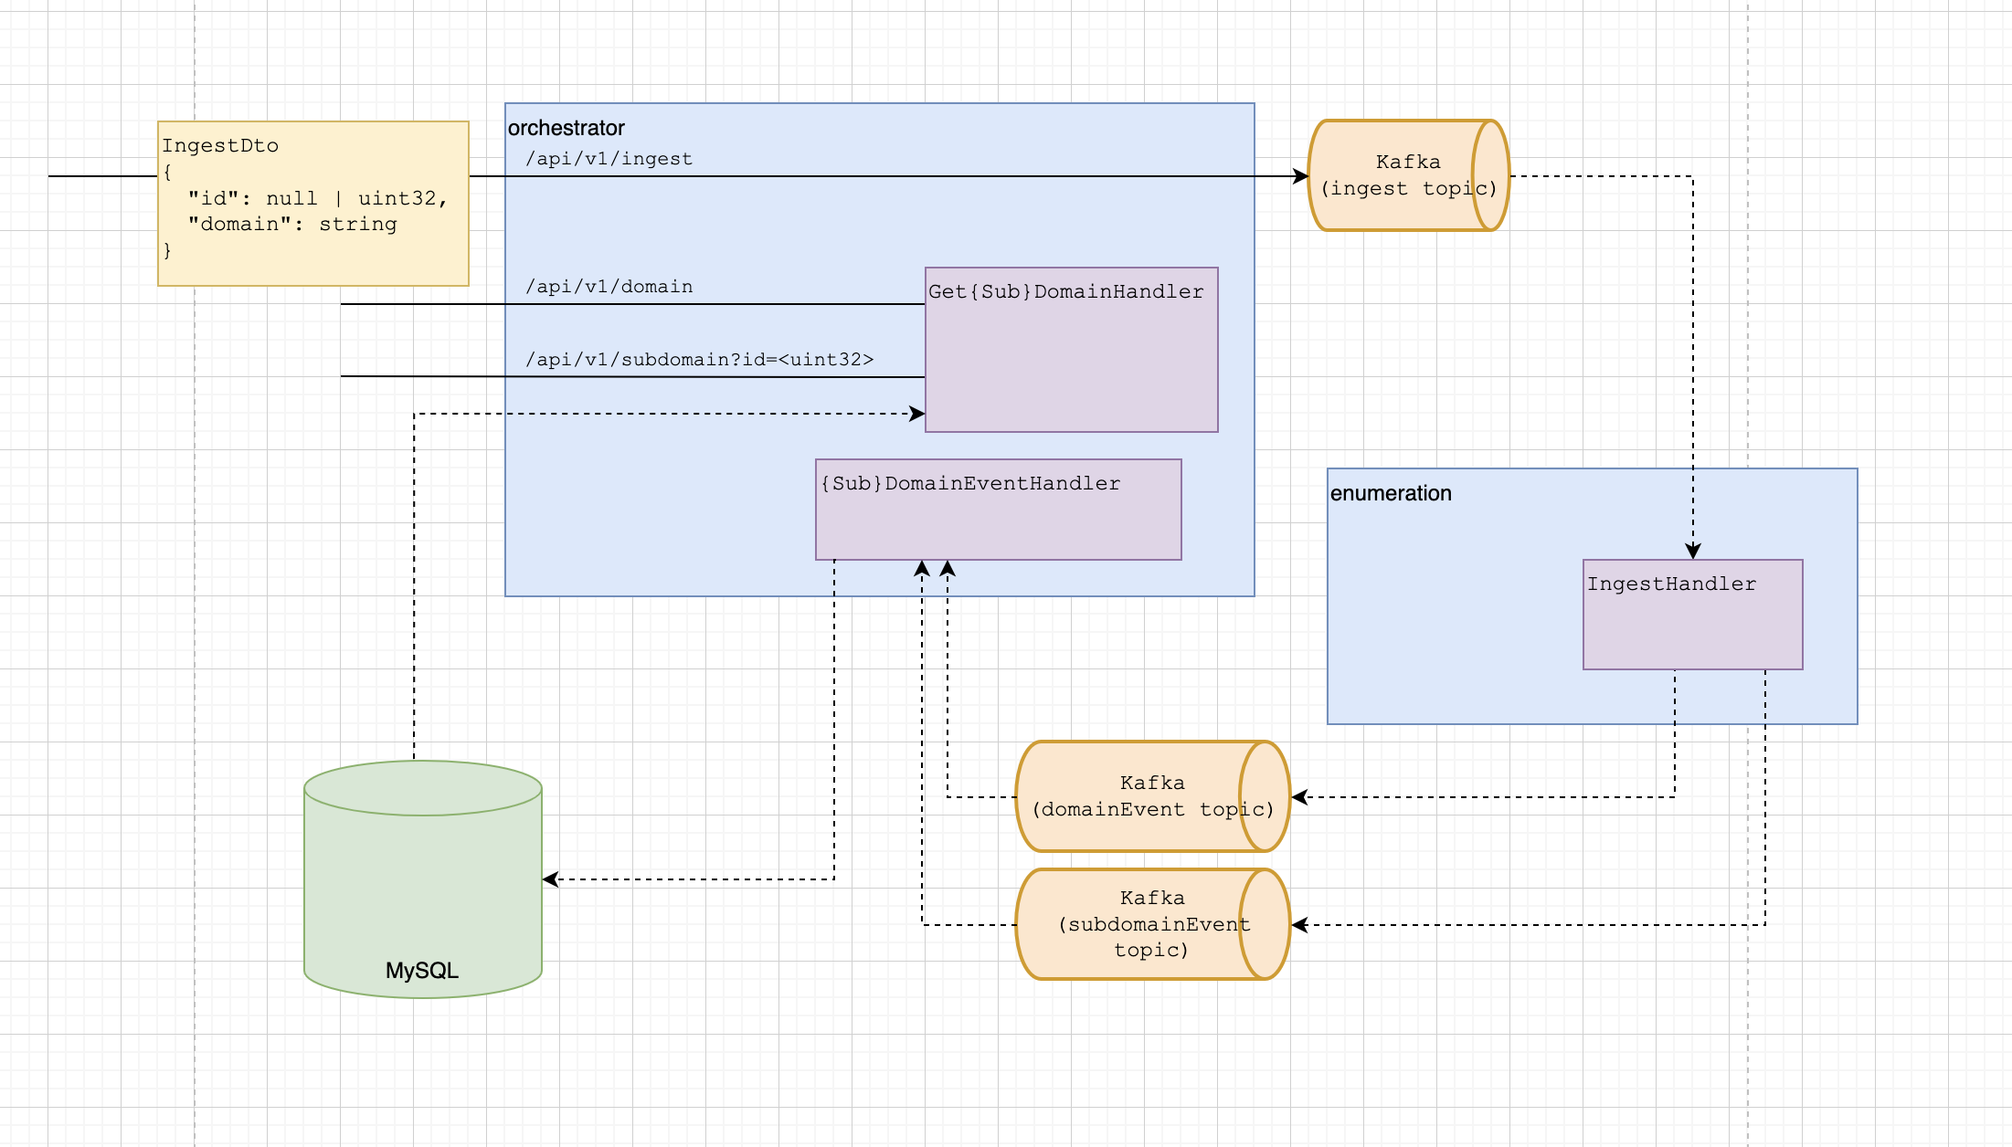Click arrowhead pointing into IngestHandler top

(x=1693, y=551)
